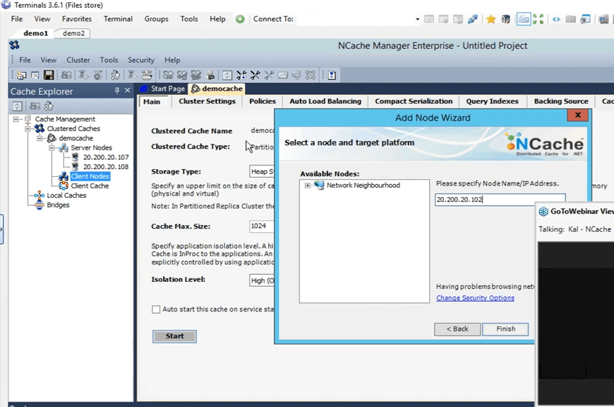Click the refresh icon in the main toolbar
The image size is (614, 407).
(227, 75)
